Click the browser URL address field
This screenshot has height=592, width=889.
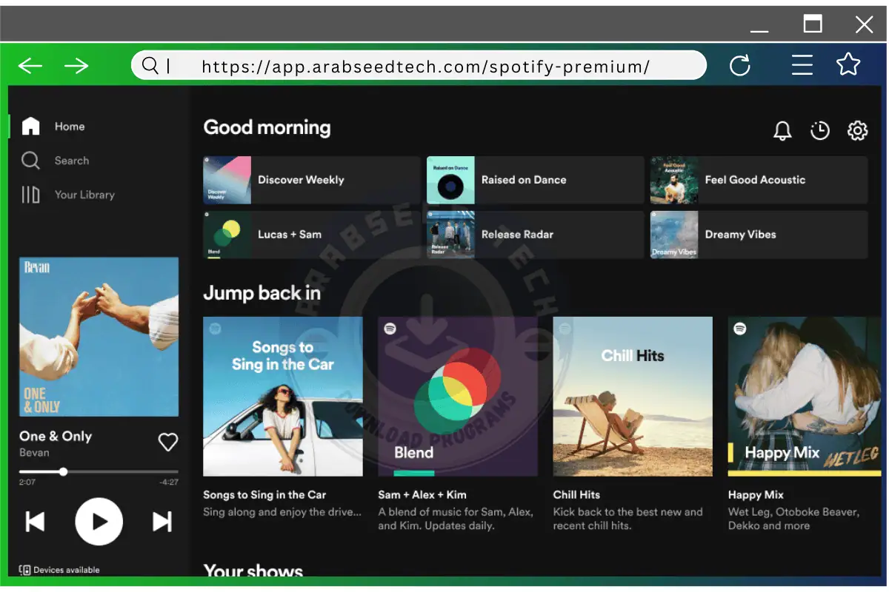coord(424,66)
